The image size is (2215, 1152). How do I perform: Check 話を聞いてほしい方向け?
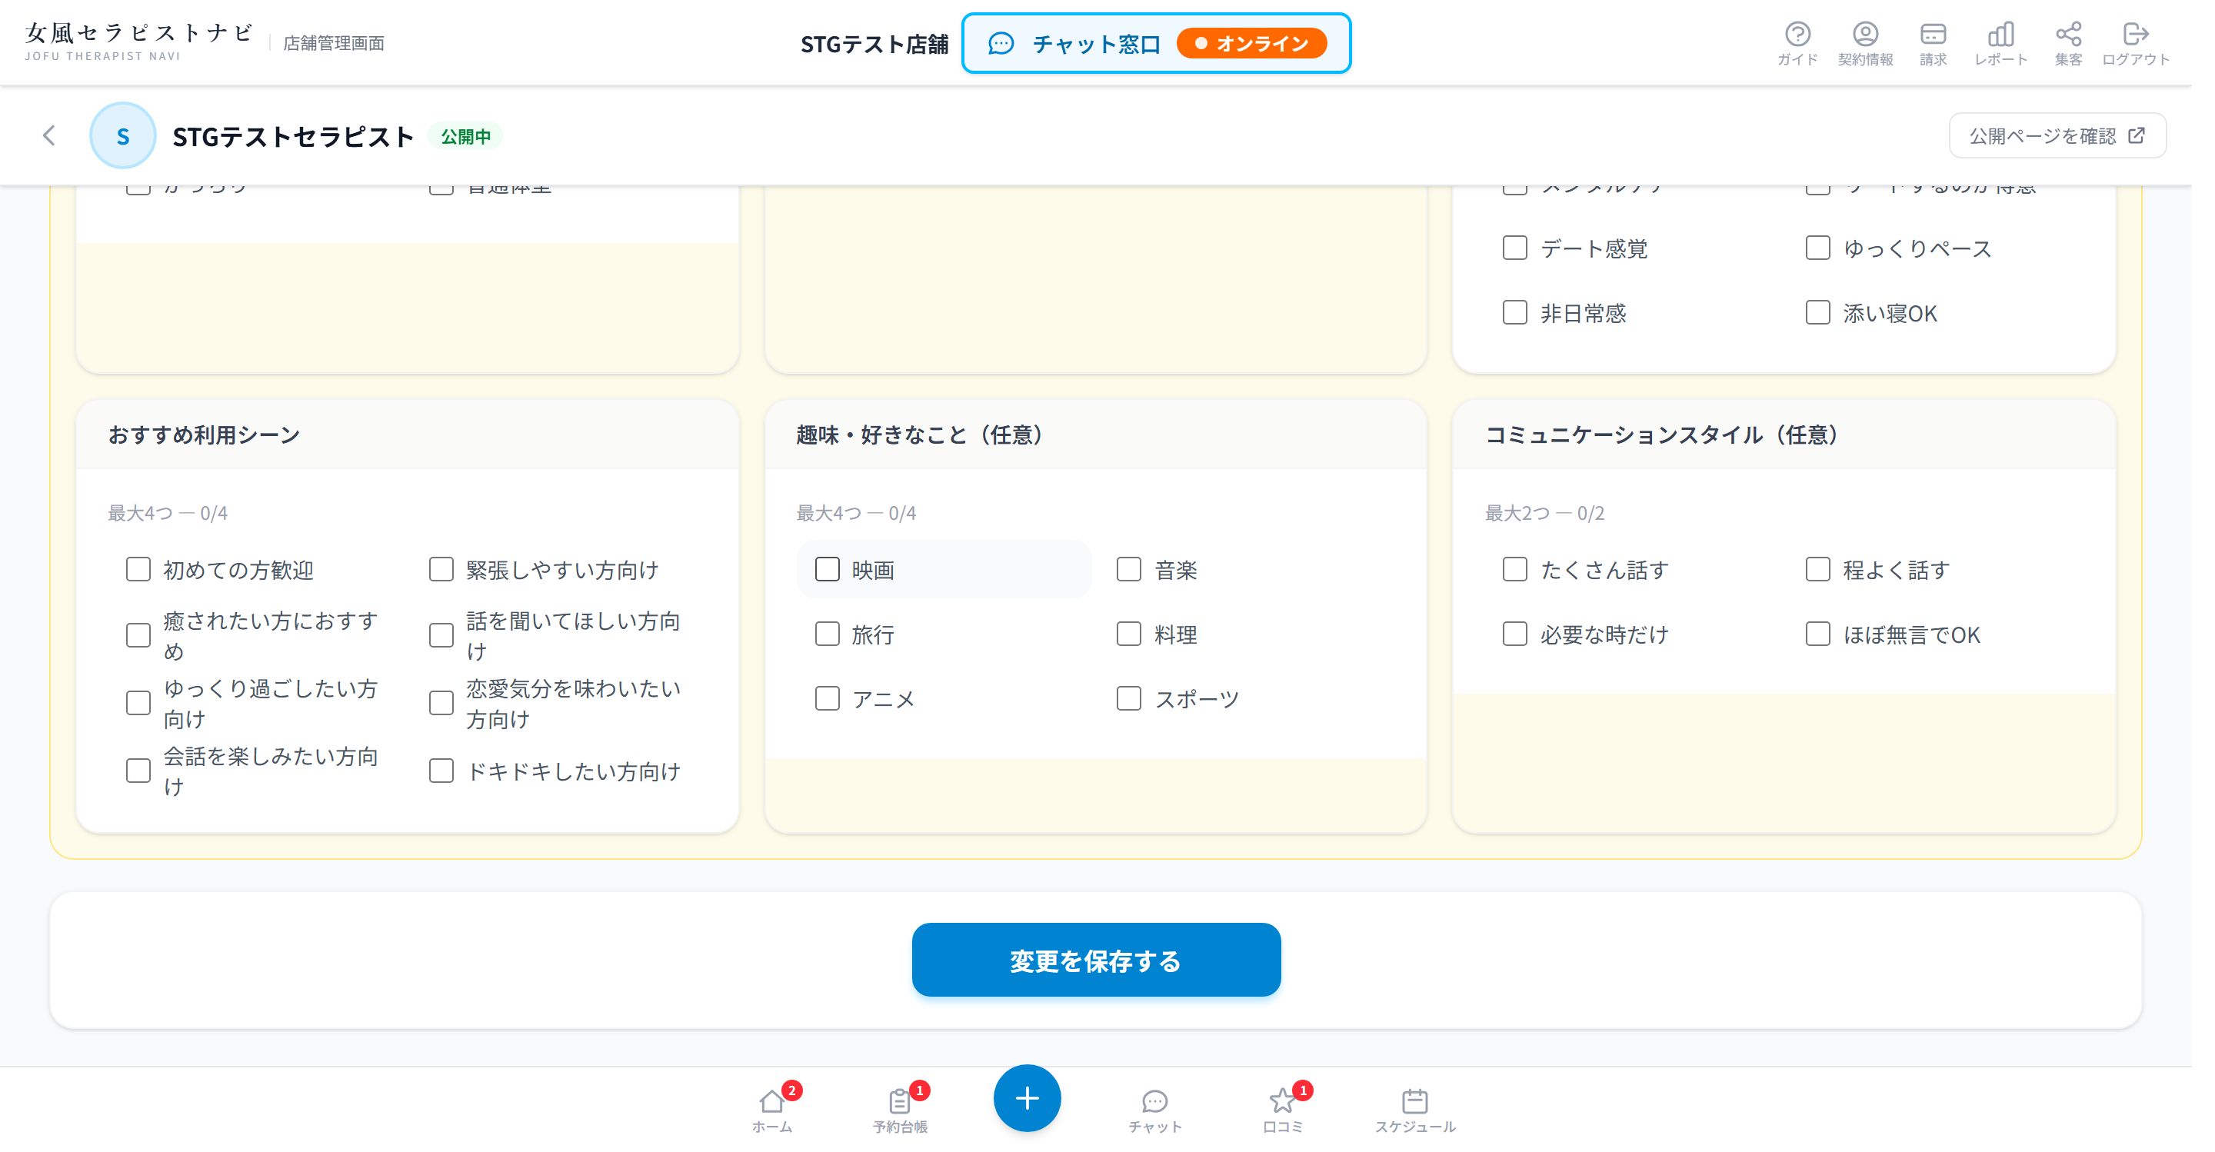(445, 642)
